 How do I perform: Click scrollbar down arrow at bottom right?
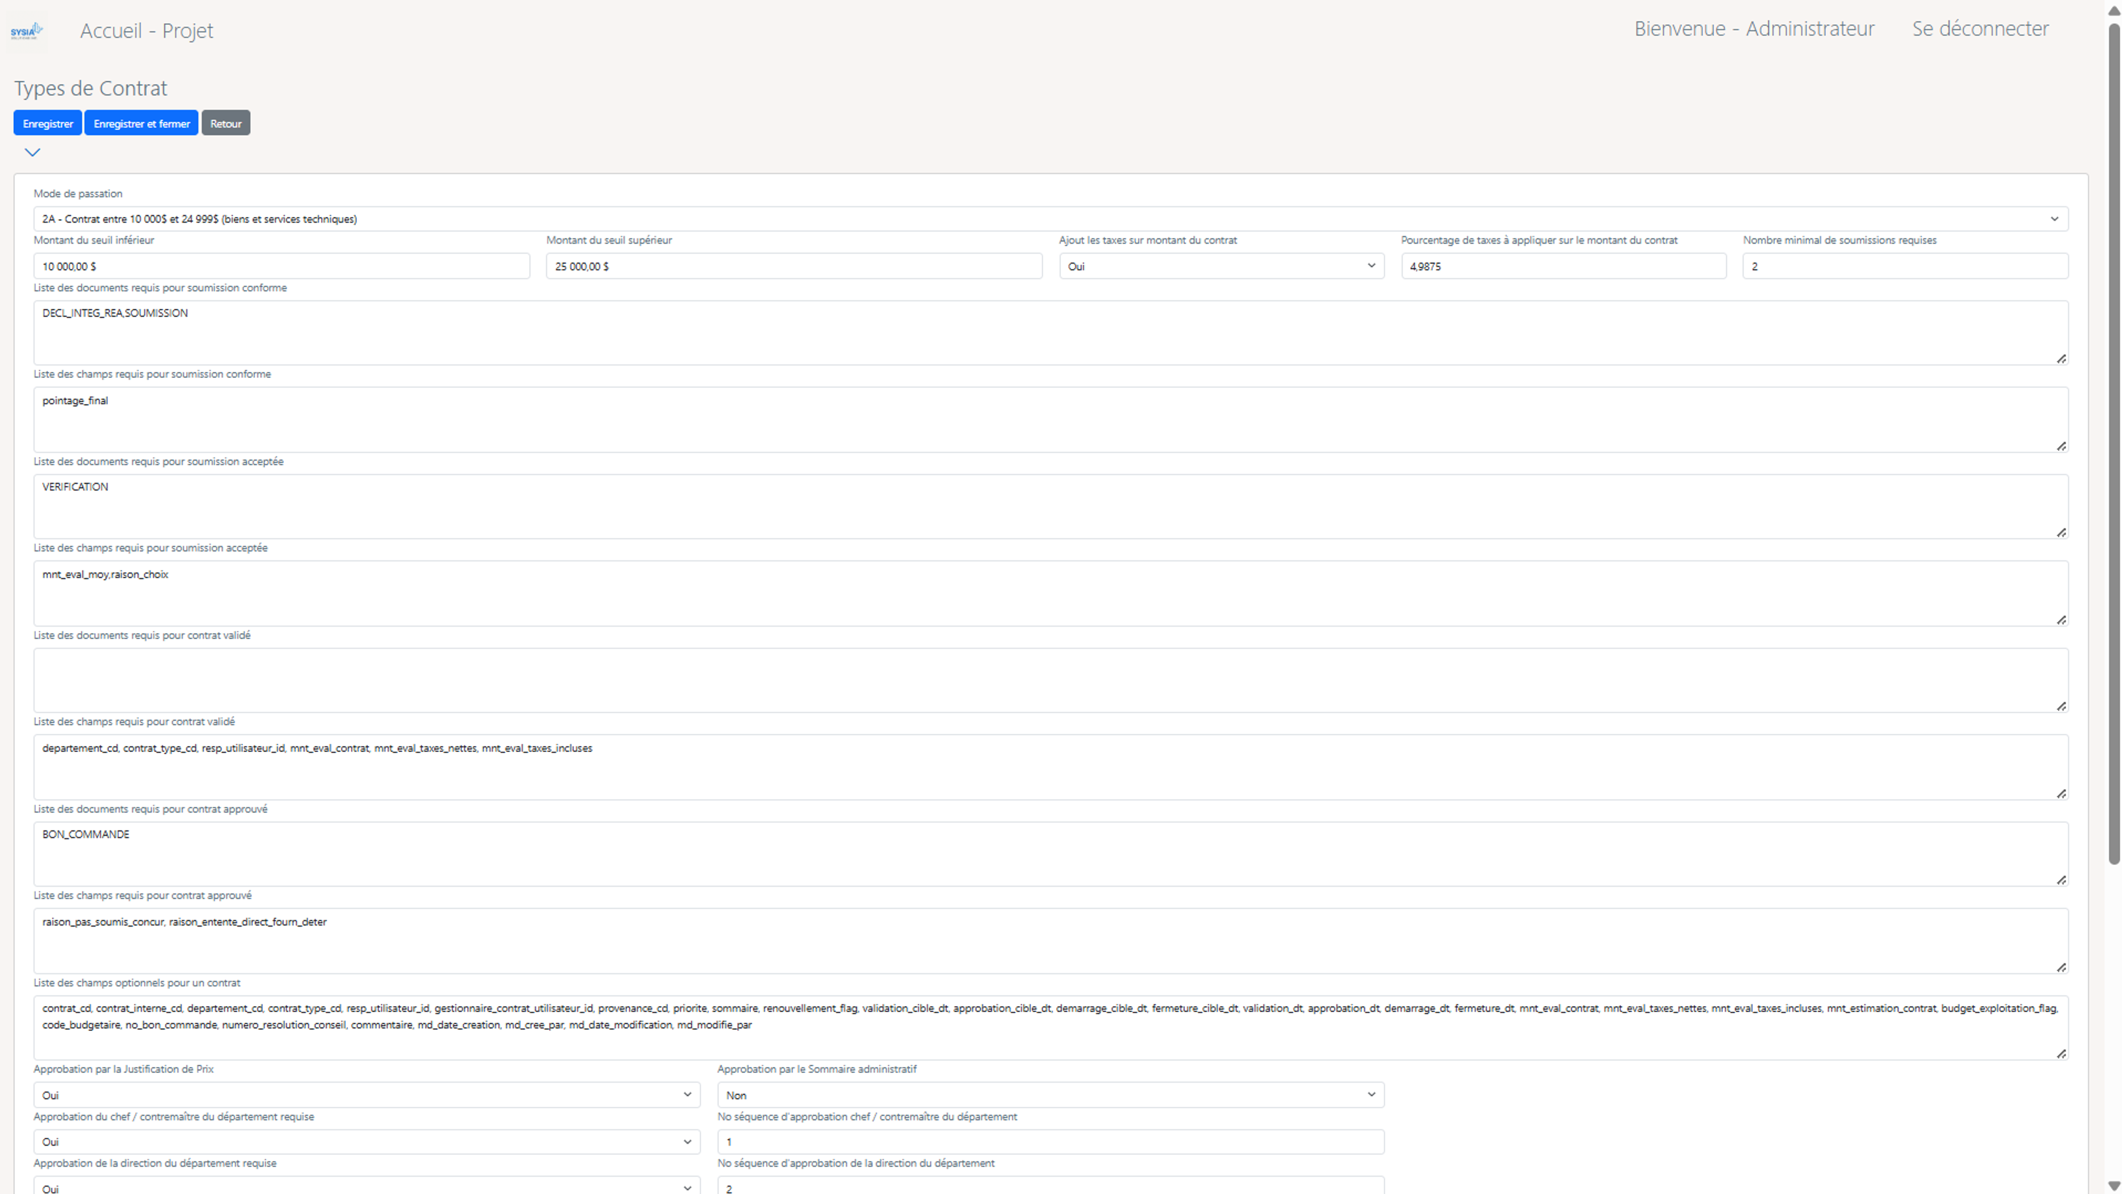point(2114,1185)
